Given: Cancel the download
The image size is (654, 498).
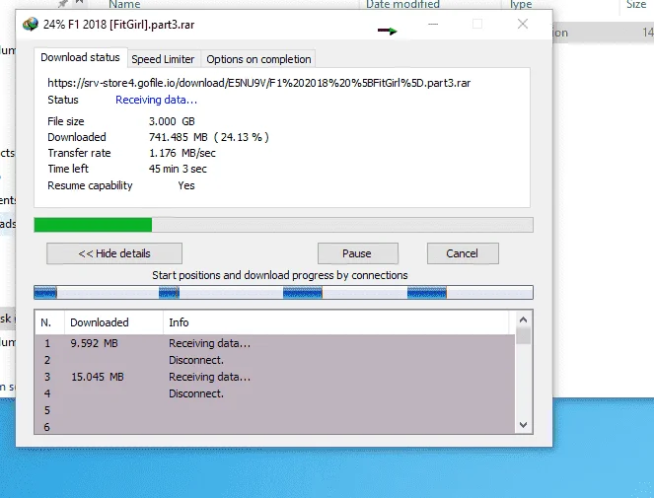Looking at the screenshot, I should pos(463,253).
